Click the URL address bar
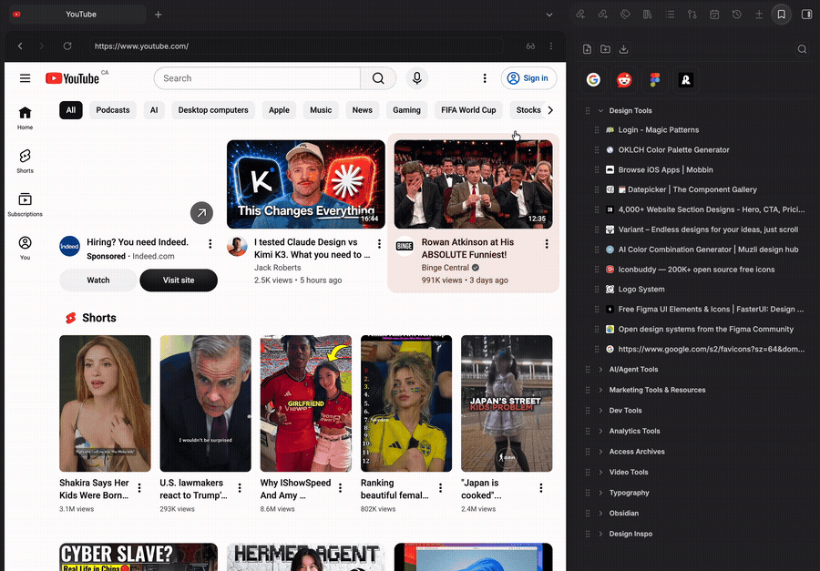 point(296,46)
